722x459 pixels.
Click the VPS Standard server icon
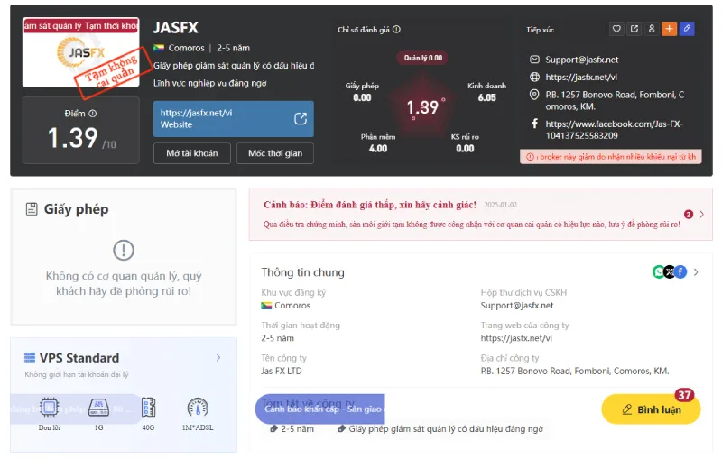(x=30, y=357)
